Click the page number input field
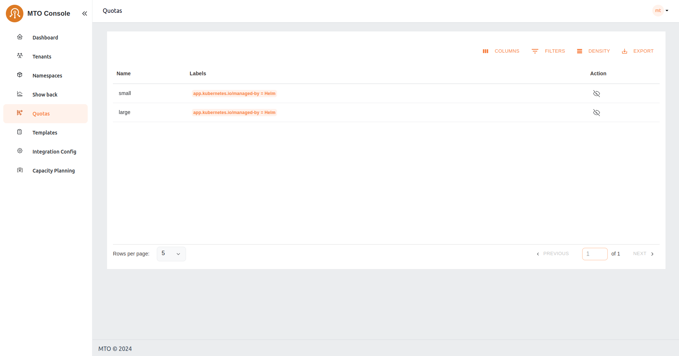Image resolution: width=679 pixels, height=356 pixels. [x=595, y=254]
